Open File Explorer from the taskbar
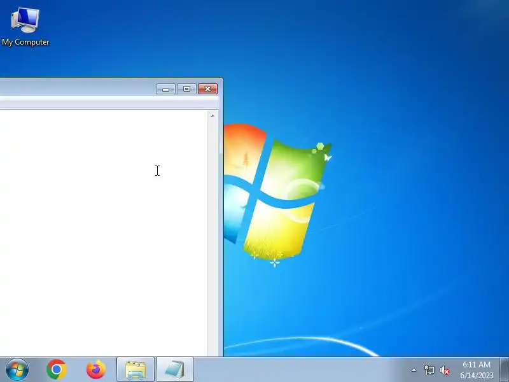Viewport: 509px width, 382px height. [136, 370]
